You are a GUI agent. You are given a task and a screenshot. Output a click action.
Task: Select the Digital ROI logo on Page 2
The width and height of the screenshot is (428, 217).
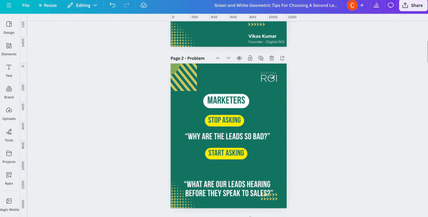tap(269, 77)
